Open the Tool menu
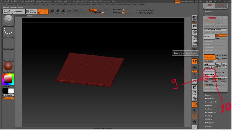Viewport: 232px width, 130px height. coord(119,5)
